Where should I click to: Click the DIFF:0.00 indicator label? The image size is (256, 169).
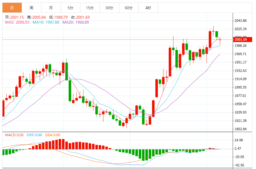coord(34,135)
